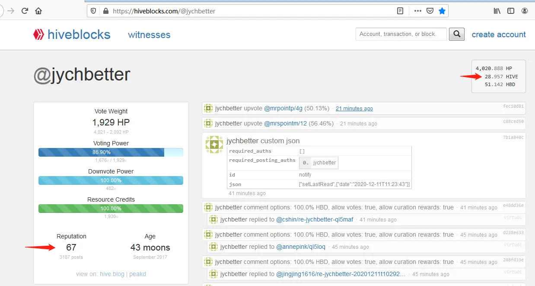Reload the page with refresh icon
The height and width of the screenshot is (286, 535).
pyautogui.click(x=25, y=11)
